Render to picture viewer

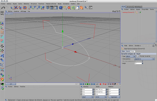tap(52, 8)
